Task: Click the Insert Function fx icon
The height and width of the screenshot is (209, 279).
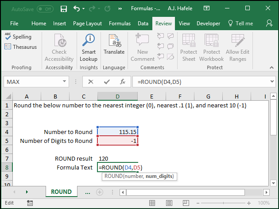Action: tap(123, 82)
